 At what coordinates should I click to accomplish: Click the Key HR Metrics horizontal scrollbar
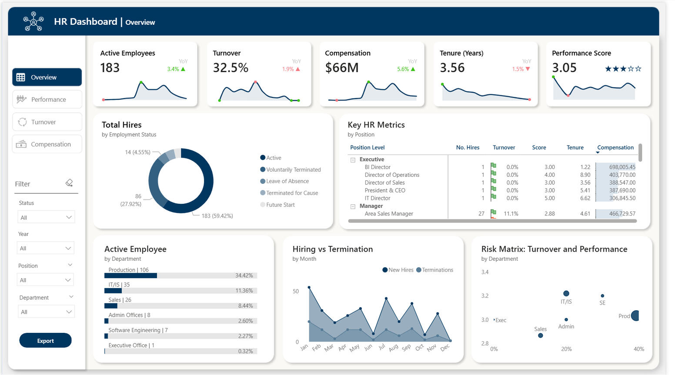[492, 221]
